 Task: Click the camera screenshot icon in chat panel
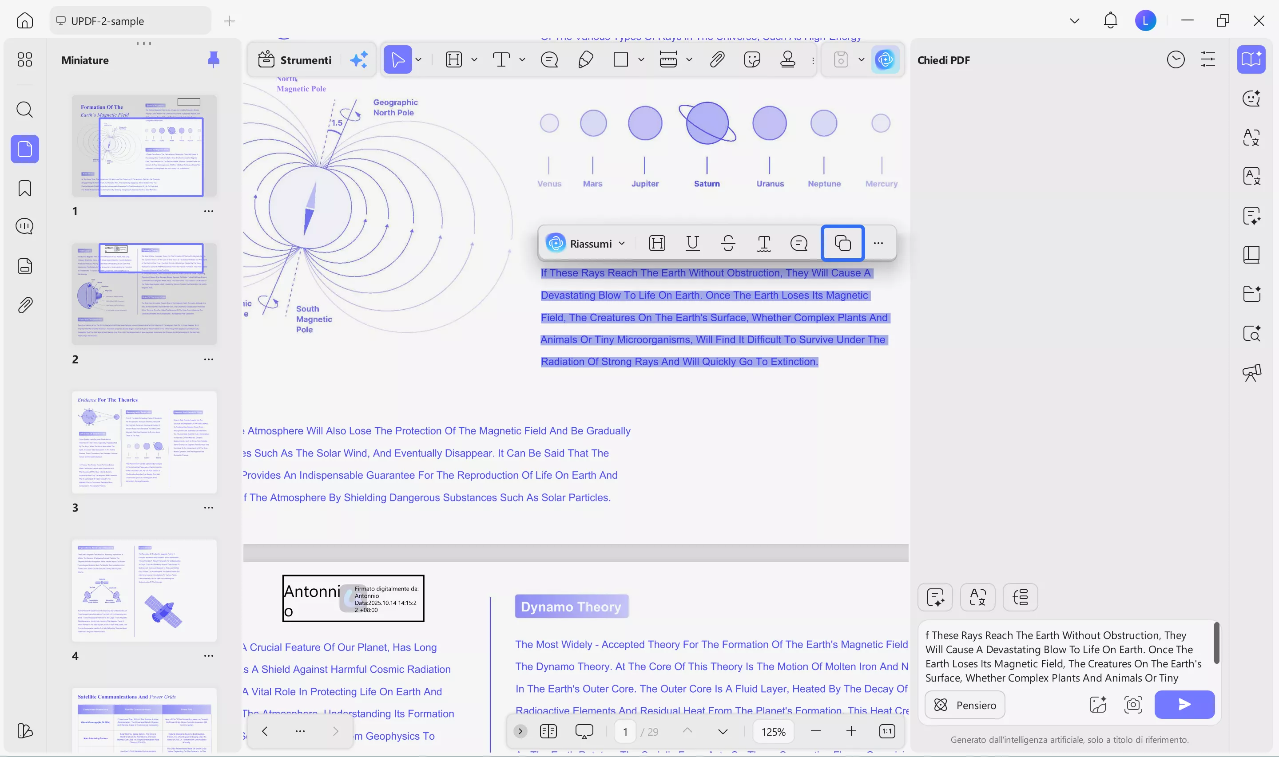pos(1132,705)
